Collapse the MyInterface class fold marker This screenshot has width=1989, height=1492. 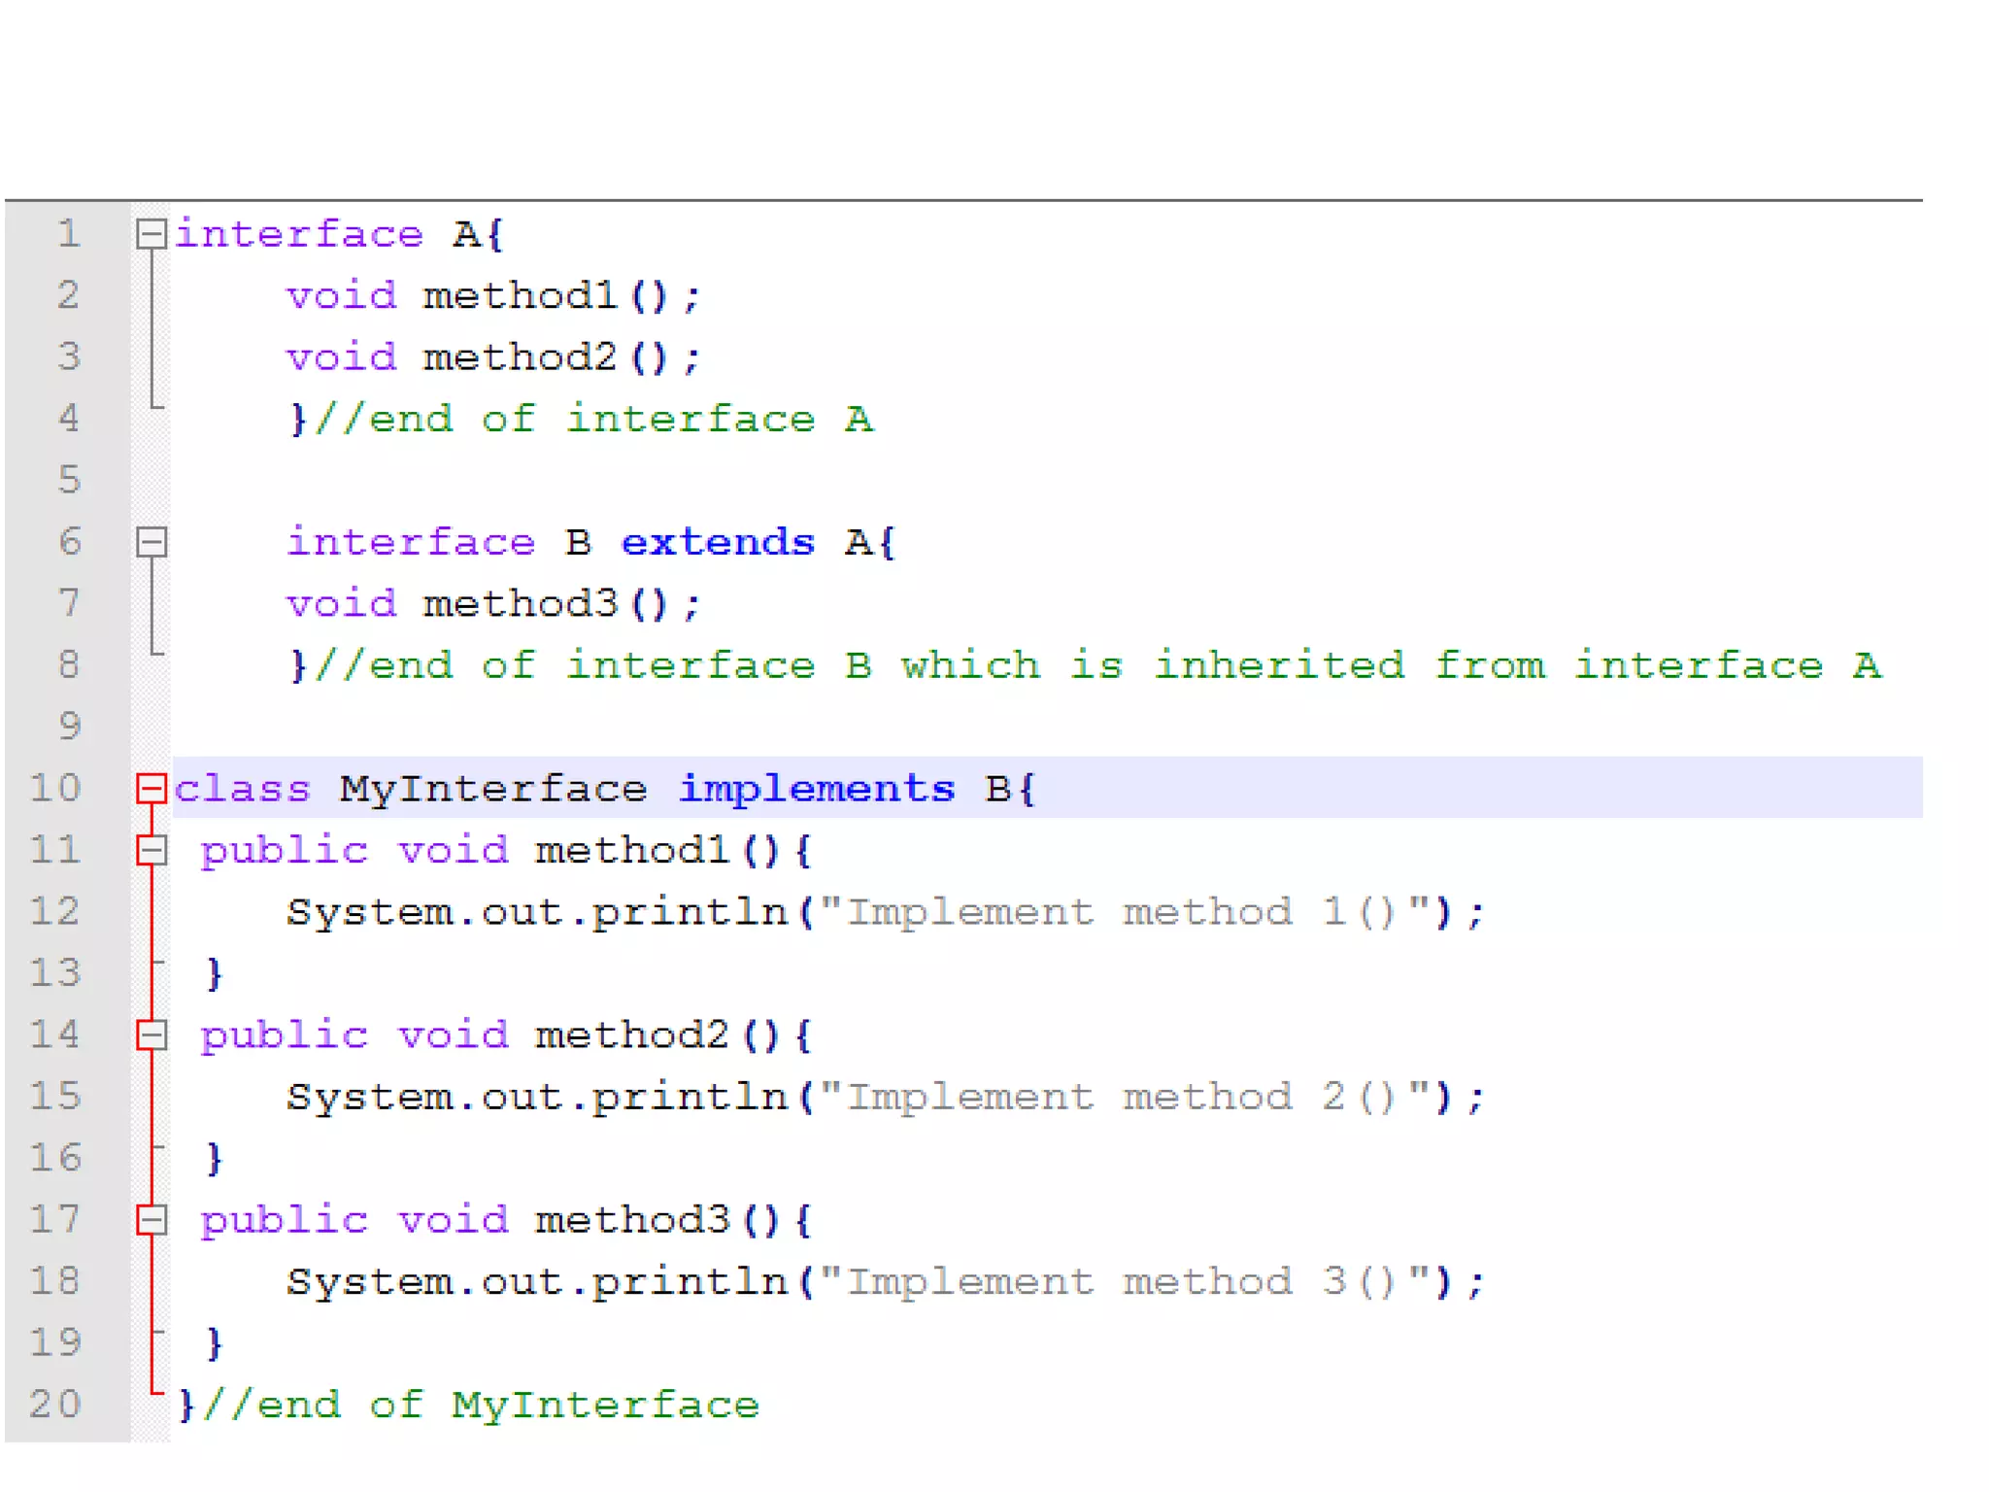pyautogui.click(x=151, y=788)
